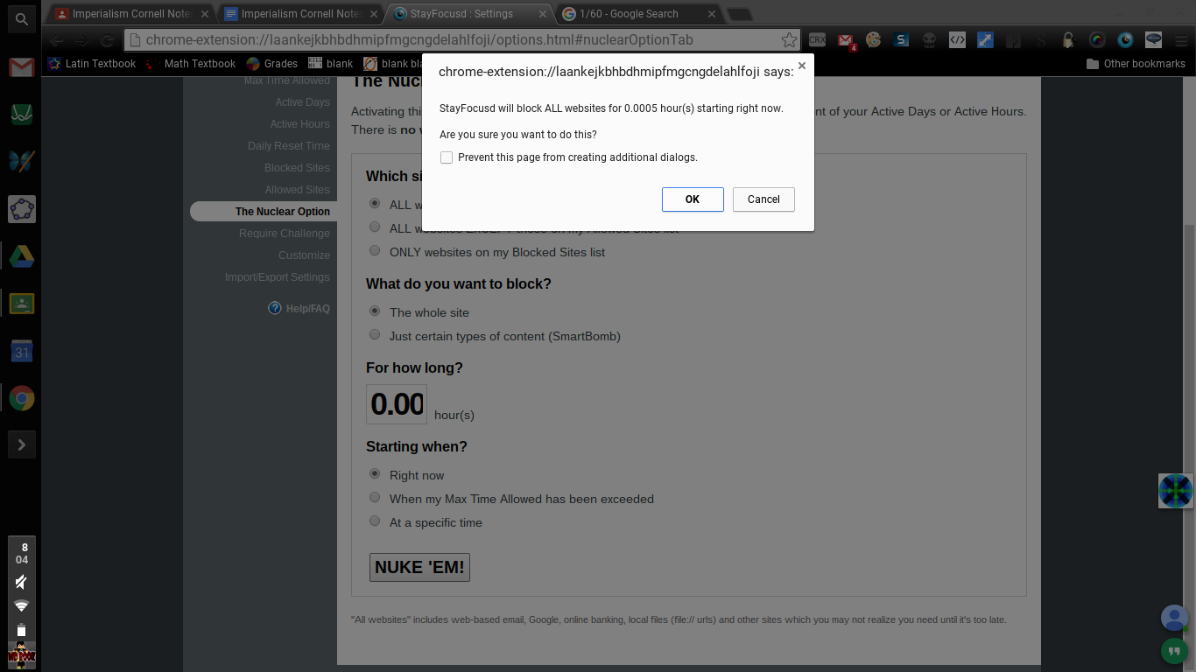1196x672 pixels.
Task: Open Google Calendar shelf icon
Action: coord(21,351)
